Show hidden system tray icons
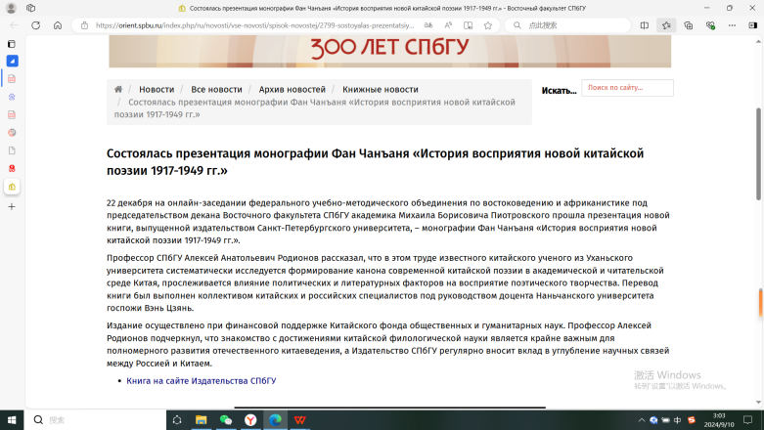 click(x=641, y=420)
